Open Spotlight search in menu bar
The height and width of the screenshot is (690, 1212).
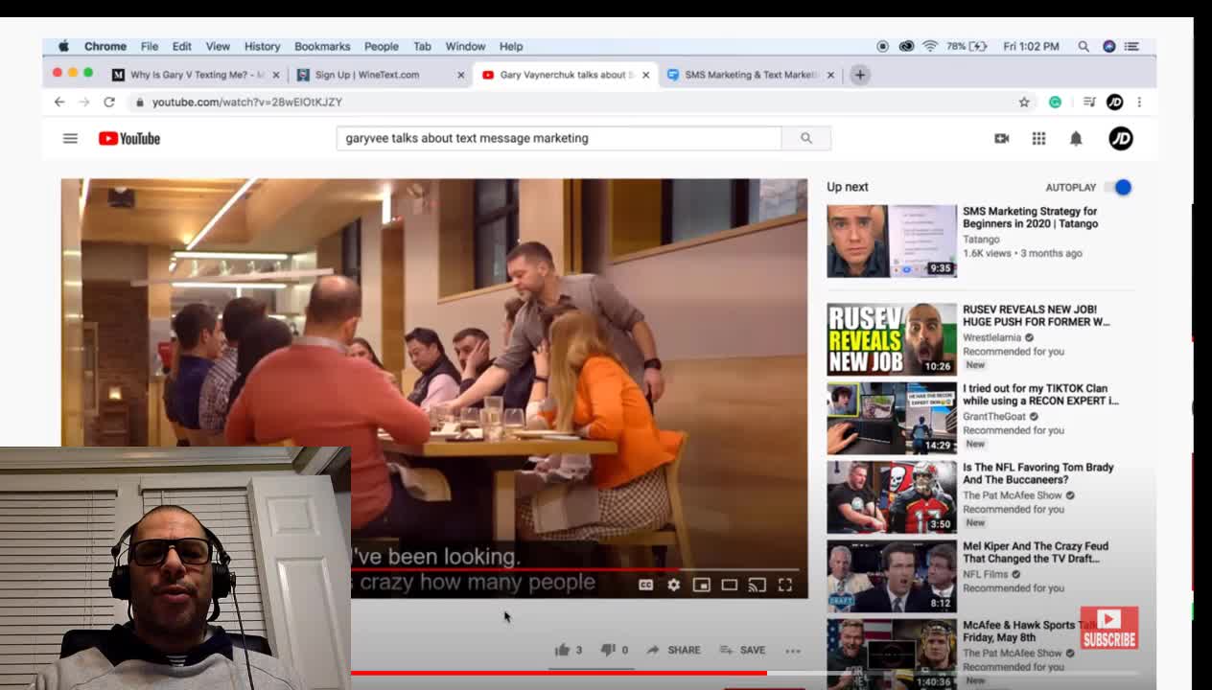(x=1083, y=46)
